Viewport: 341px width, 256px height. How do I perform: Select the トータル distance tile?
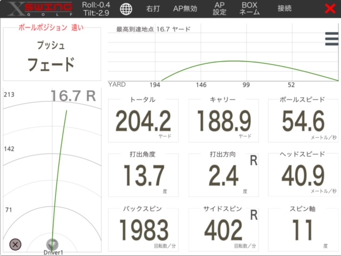[x=143, y=120]
